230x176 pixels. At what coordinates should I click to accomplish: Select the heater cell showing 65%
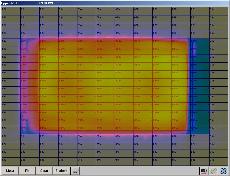click(x=124, y=59)
